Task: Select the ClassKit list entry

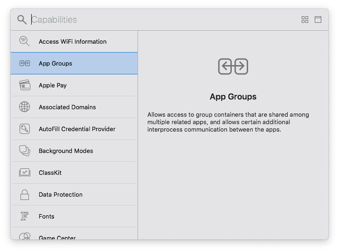Action: (75, 172)
